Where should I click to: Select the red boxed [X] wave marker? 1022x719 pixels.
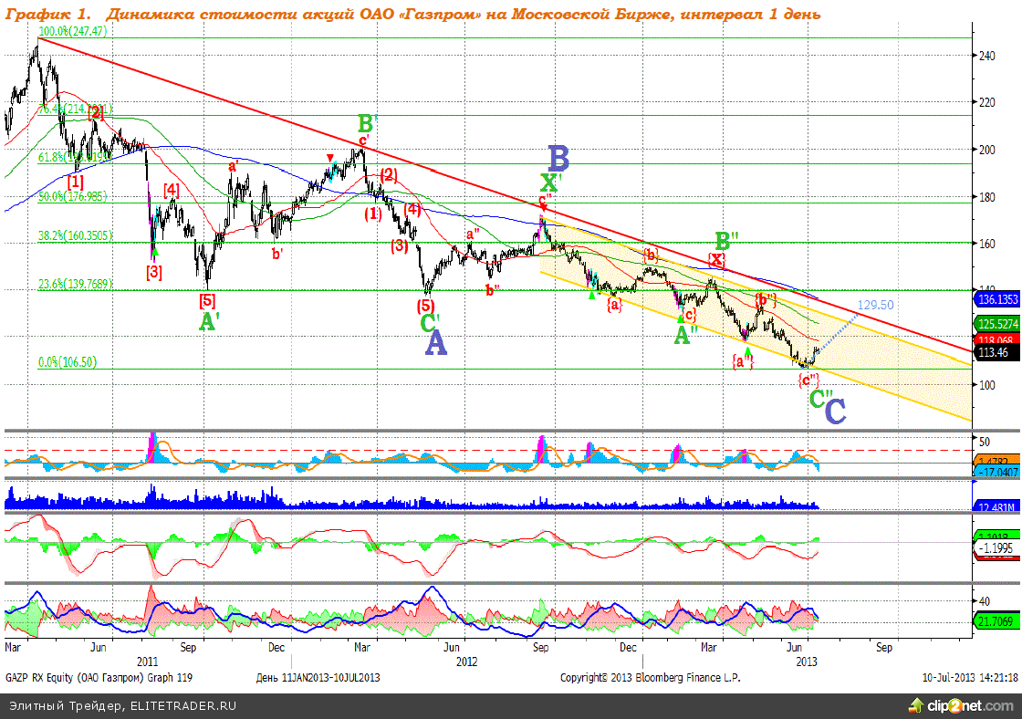[x=717, y=259]
